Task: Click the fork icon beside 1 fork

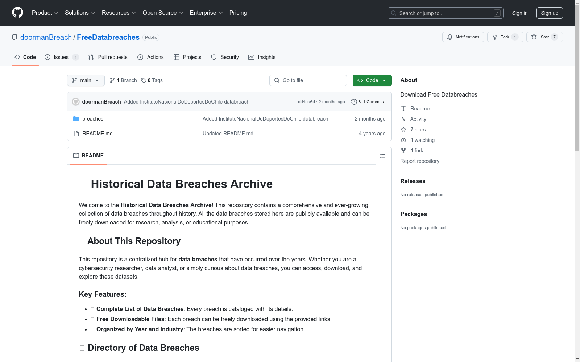Action: pyautogui.click(x=403, y=151)
